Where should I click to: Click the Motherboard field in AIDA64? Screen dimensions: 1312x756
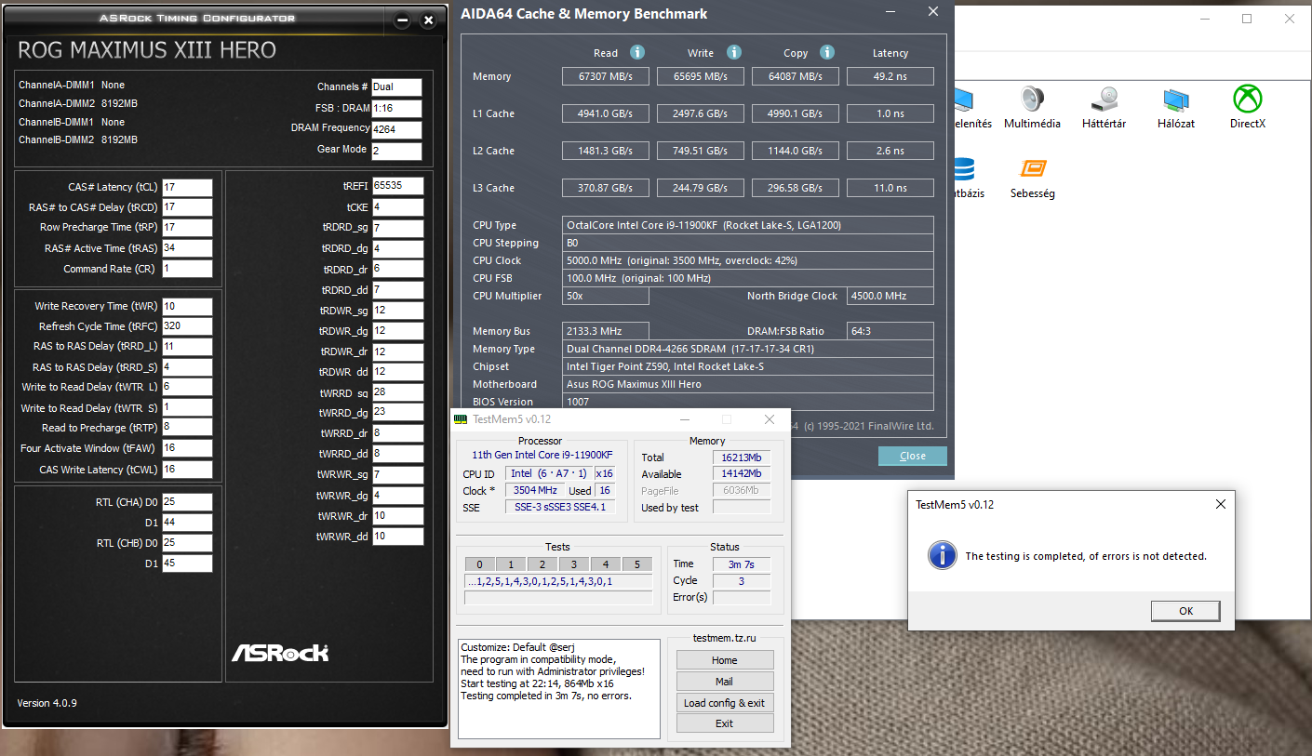749,384
